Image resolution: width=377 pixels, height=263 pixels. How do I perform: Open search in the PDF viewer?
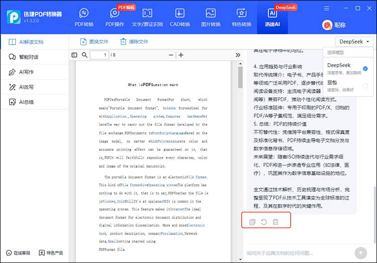[x=84, y=55]
